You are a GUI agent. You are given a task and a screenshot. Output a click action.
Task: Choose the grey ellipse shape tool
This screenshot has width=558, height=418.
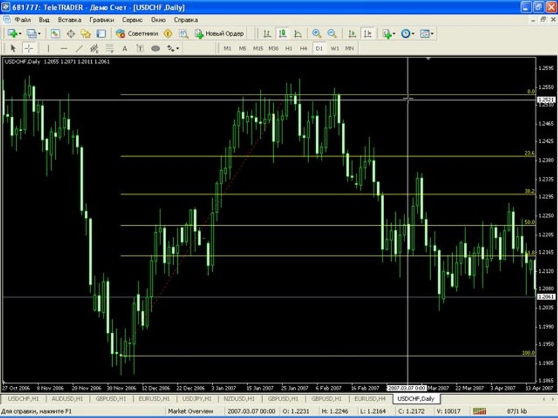click(156, 48)
